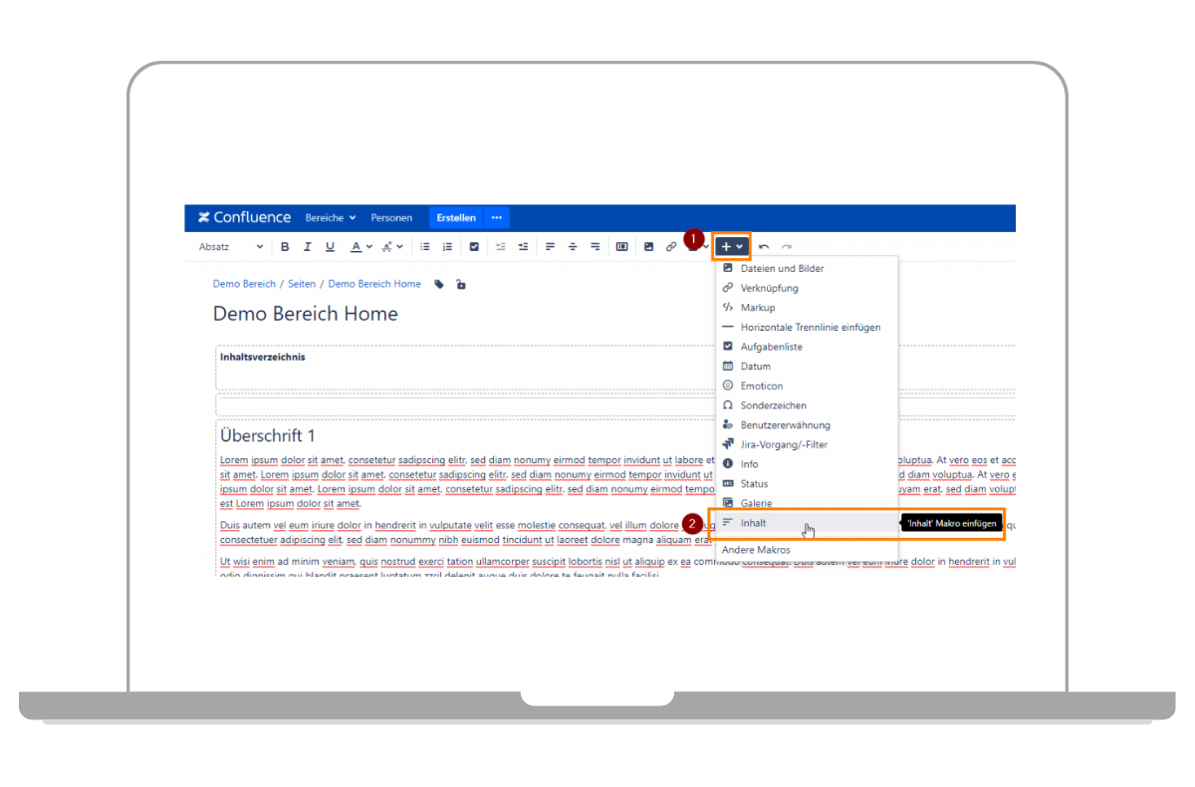Viewport: 1195px width, 787px height.
Task: Insert a task list checkbox from toolbar
Action: tap(474, 247)
